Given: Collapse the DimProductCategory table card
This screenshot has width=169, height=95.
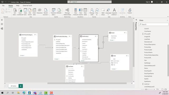Looking at the screenshot, I should pos(22,55).
